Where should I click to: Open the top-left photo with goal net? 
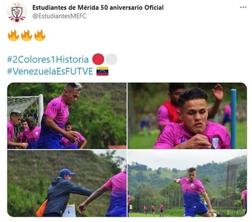click(x=67, y=116)
